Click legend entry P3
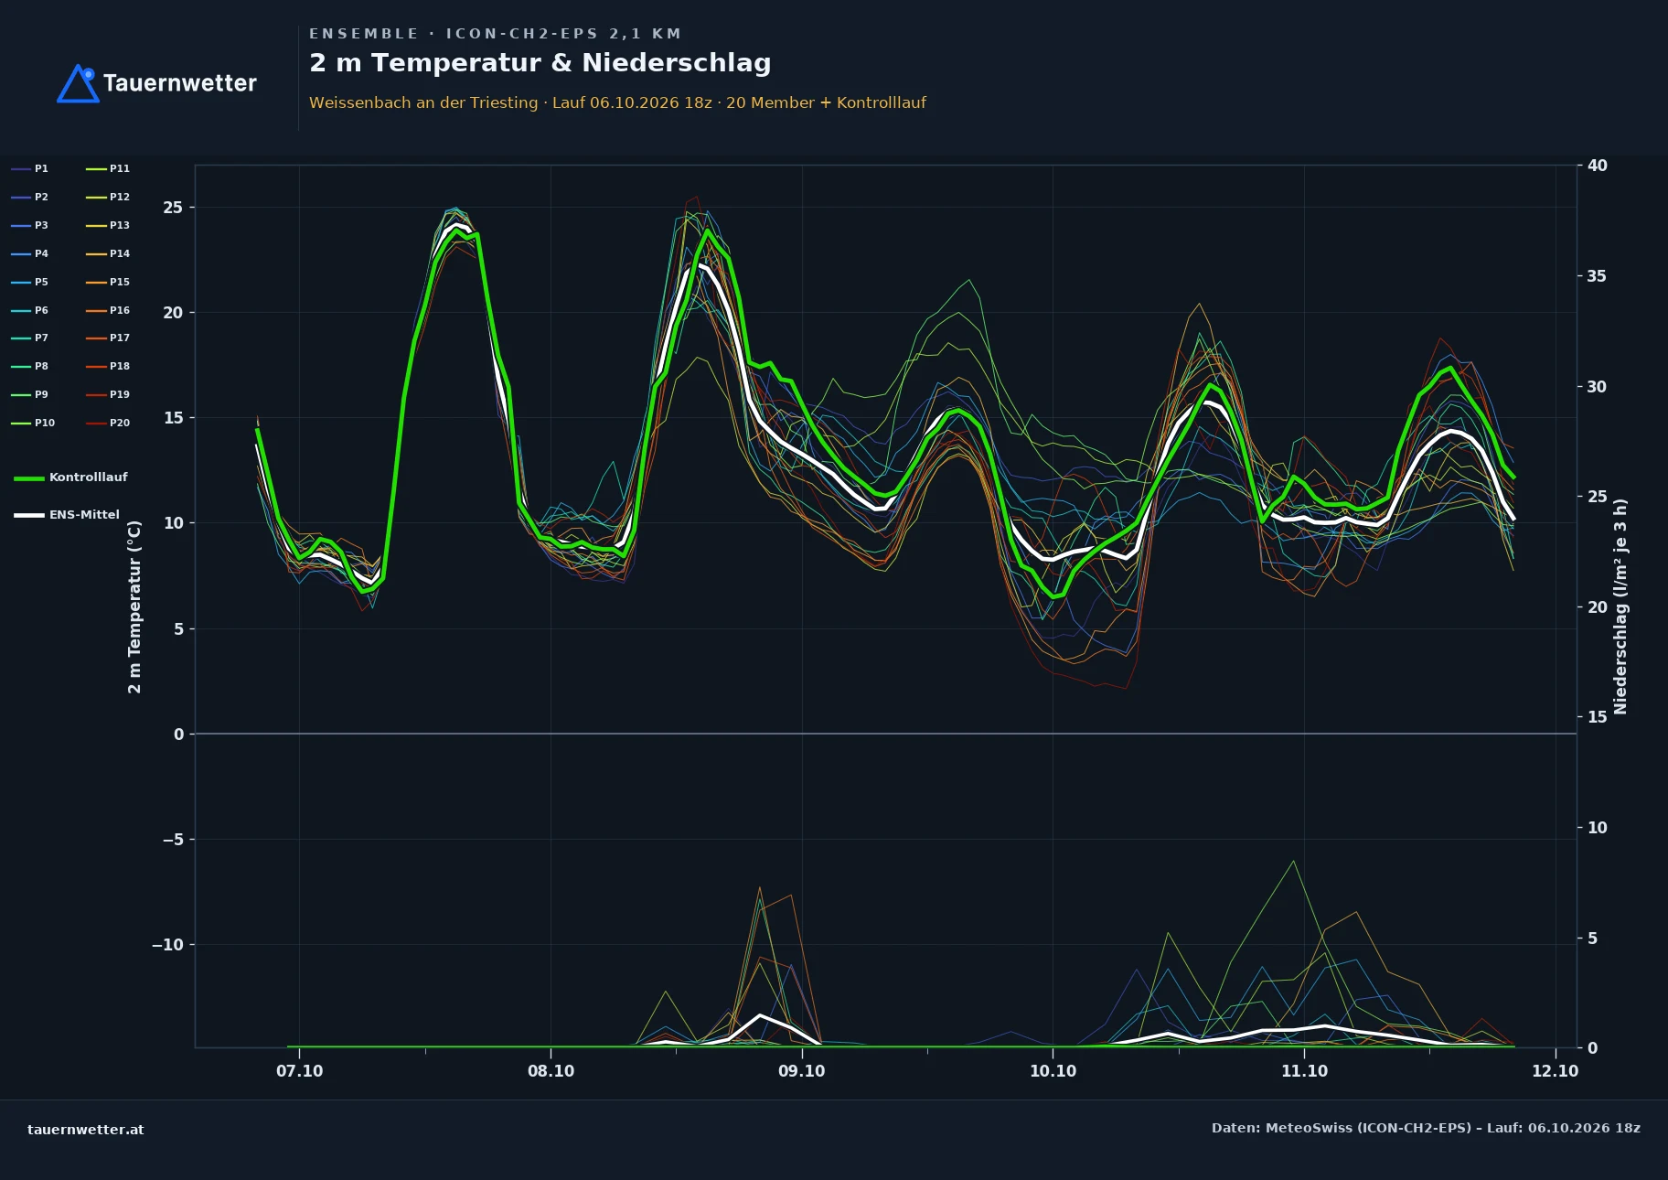The width and height of the screenshot is (1668, 1180). coord(30,226)
